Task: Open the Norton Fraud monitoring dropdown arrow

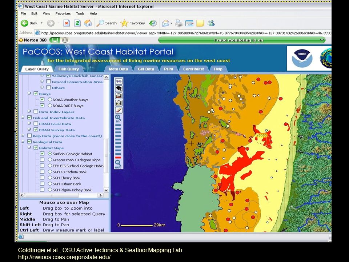Action: tap(322, 40)
